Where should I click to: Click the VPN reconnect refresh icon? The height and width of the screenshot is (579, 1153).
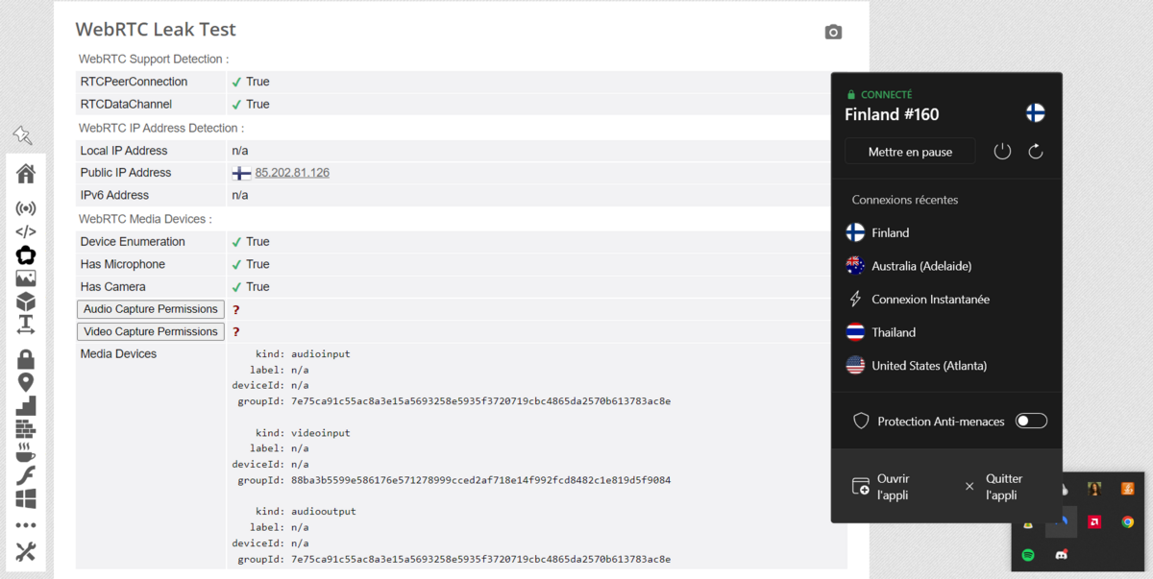coord(1036,151)
